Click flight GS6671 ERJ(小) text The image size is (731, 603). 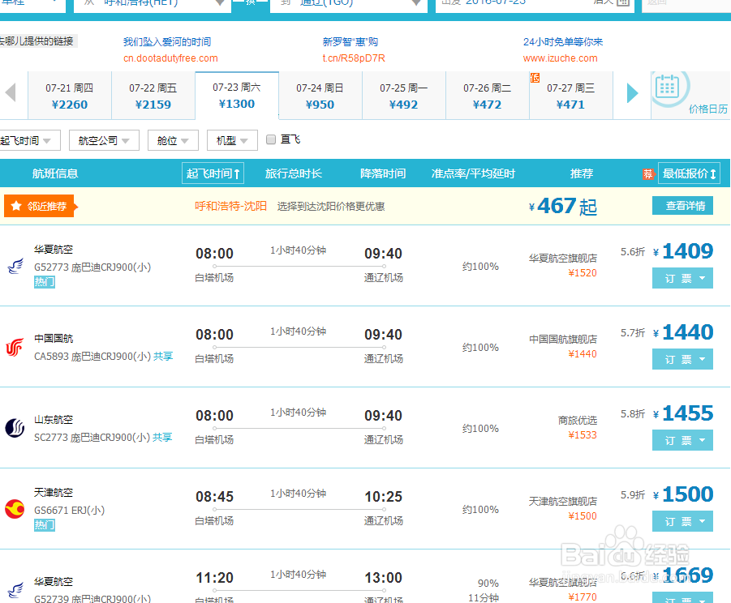(x=70, y=511)
